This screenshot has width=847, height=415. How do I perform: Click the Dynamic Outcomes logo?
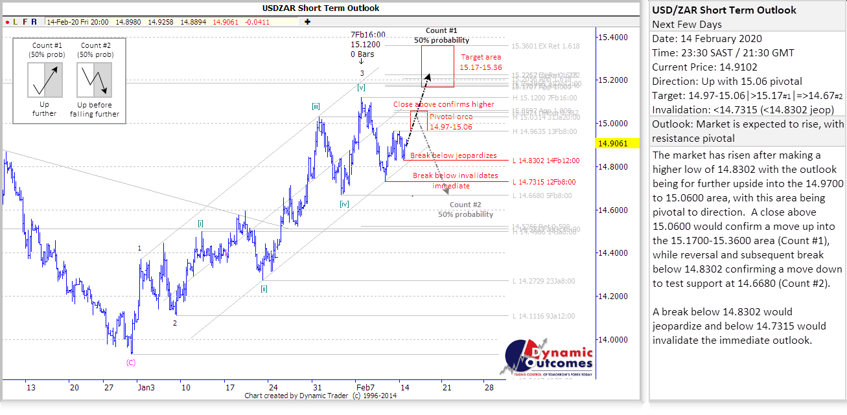tap(548, 358)
